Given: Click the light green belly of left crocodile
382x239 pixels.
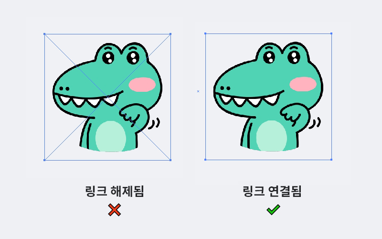Looking at the screenshot, I should (x=110, y=137).
